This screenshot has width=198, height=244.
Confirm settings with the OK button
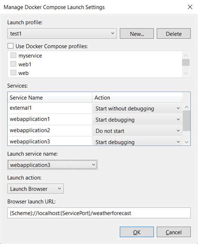[137, 232]
